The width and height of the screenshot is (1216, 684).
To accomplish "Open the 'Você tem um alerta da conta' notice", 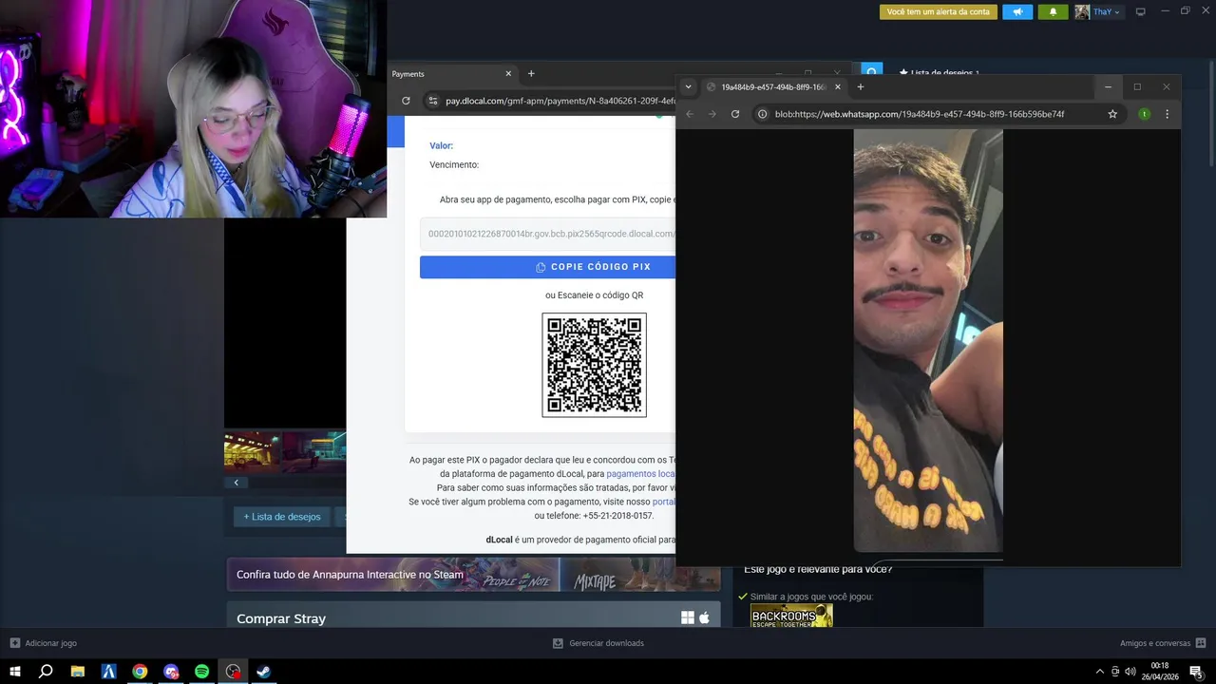I will [x=938, y=11].
